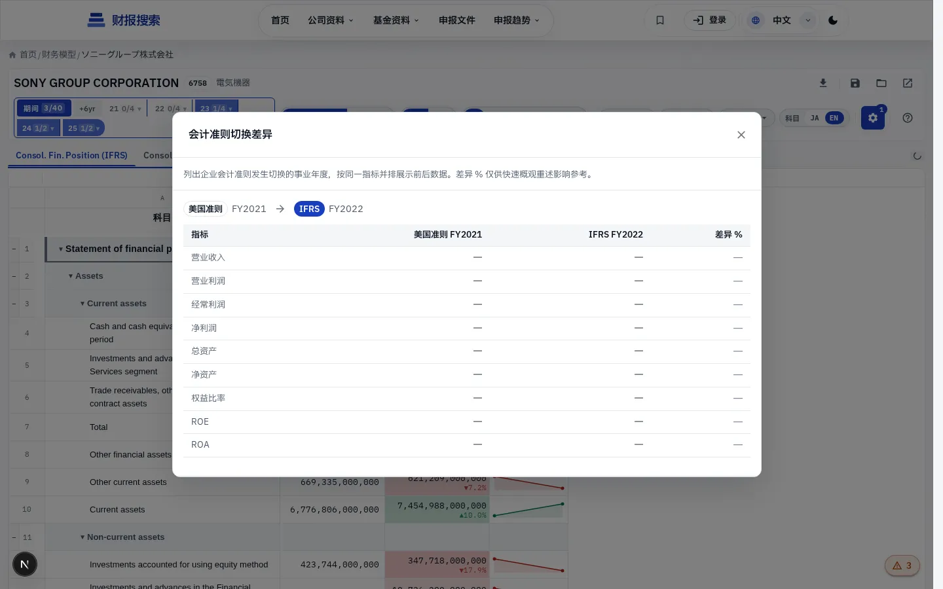Click the open-in-new-window icon
The width and height of the screenshot is (943, 589).
pos(908,83)
